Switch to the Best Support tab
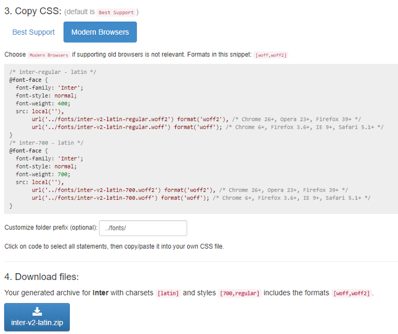This screenshot has width=398, height=334. [33, 32]
